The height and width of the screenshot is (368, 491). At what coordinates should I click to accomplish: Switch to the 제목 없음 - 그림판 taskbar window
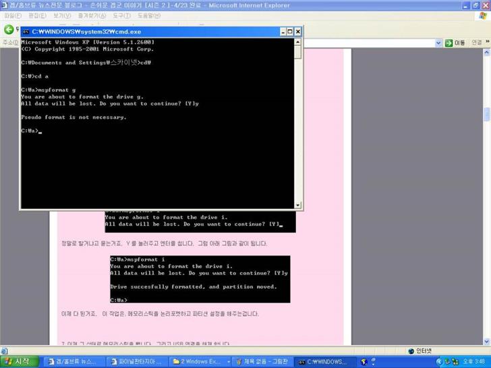tap(263, 362)
